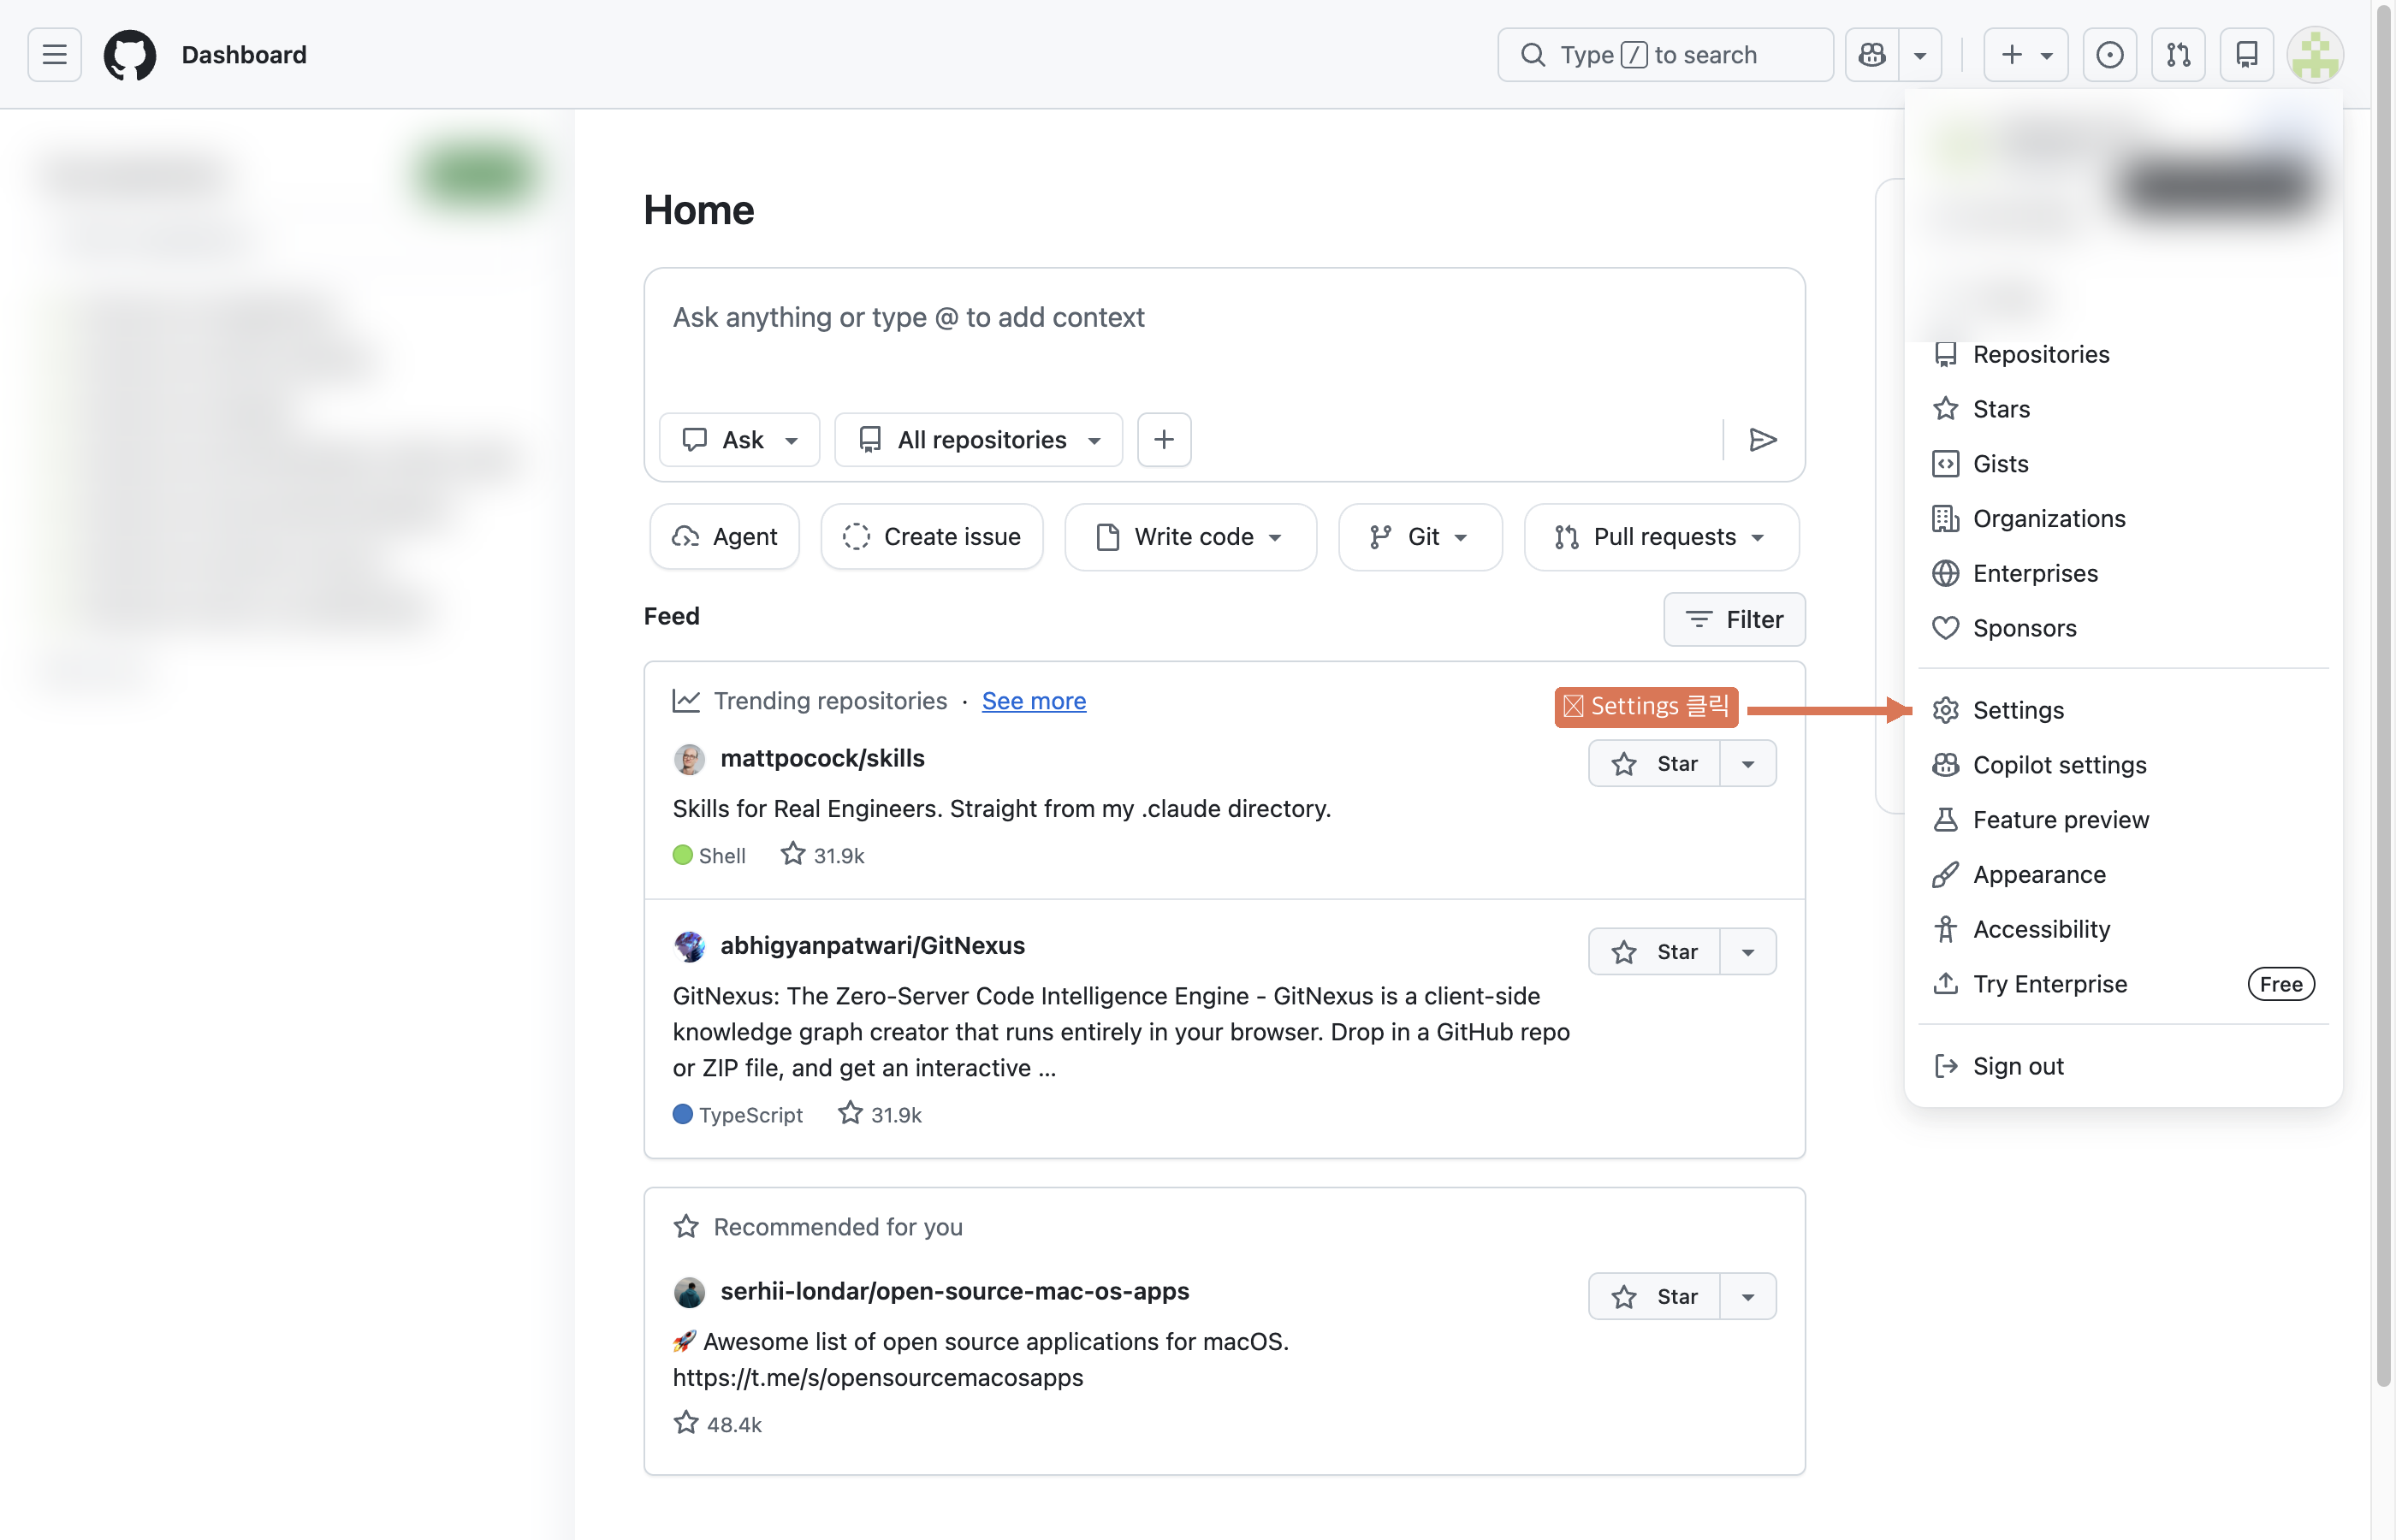Open Gists in the user menu

click(x=2124, y=464)
